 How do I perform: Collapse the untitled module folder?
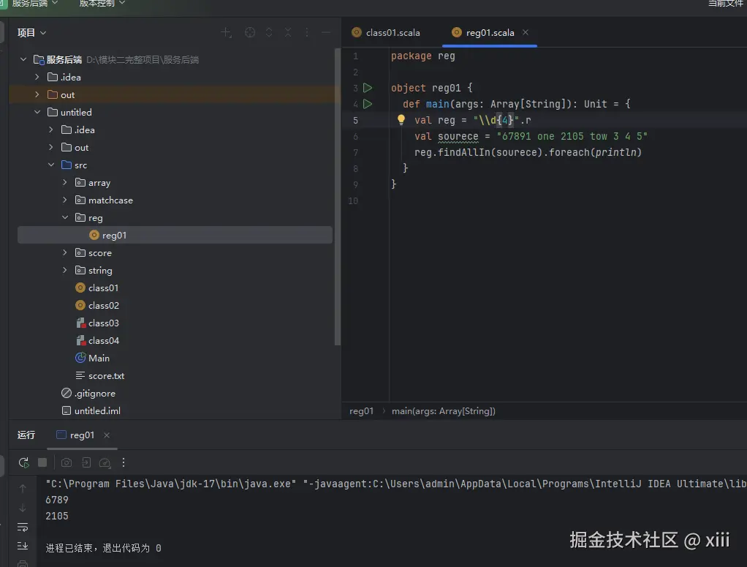[x=37, y=112]
